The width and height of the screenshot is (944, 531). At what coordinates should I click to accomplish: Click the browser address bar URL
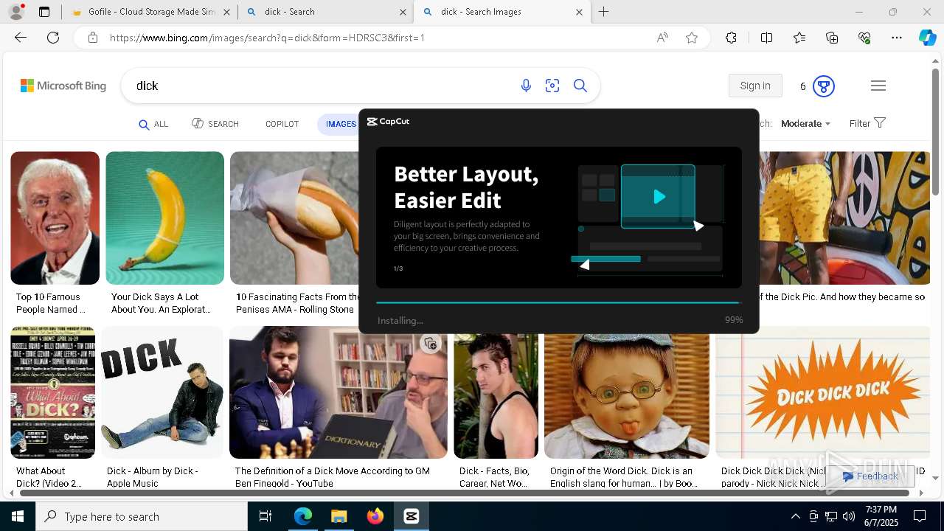pos(267,38)
